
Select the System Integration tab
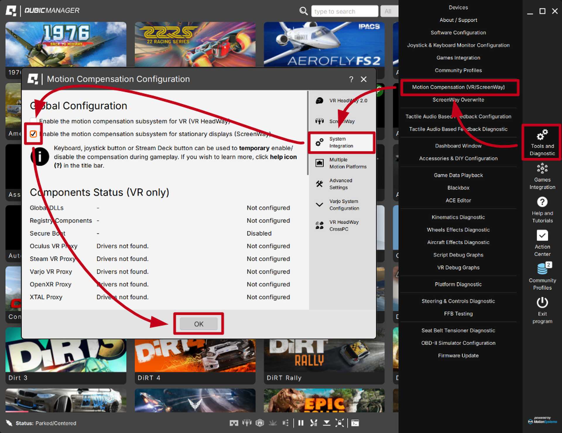point(342,142)
